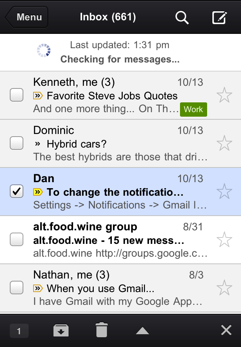Tick the alt.food.wine group checkbox
Viewport: 241px width, 347px height.
[17, 239]
